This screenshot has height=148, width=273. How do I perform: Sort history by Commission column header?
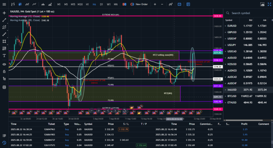(206, 124)
